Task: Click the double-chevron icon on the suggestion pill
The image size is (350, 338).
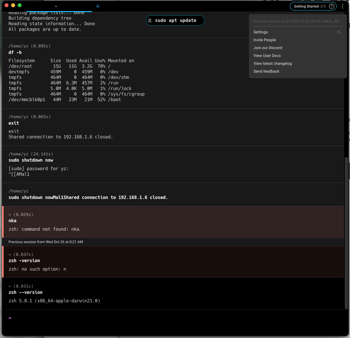Action: (x=150, y=20)
